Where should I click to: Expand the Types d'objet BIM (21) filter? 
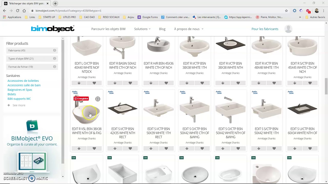tap(32, 59)
